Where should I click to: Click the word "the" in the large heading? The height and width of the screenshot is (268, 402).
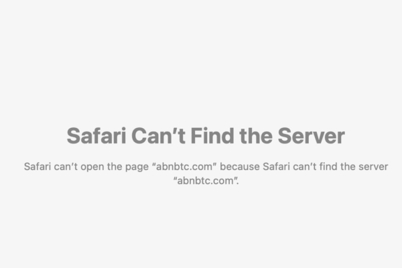click(x=256, y=135)
